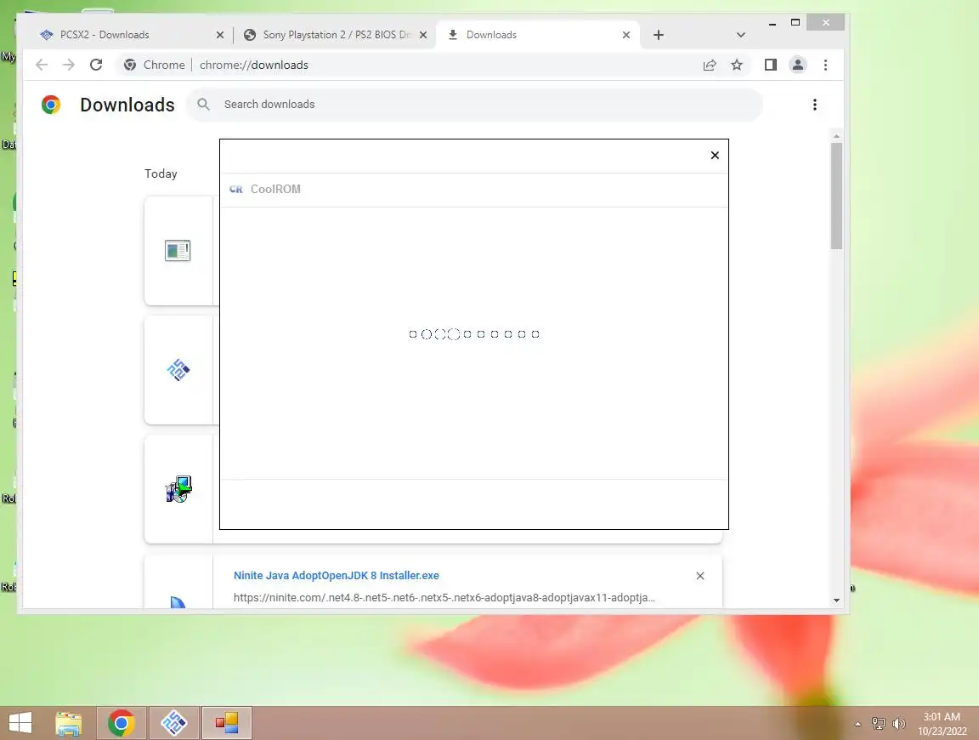Viewport: 979px width, 740px height.
Task: Click the PCSX2 download file icon
Action: pos(178,370)
